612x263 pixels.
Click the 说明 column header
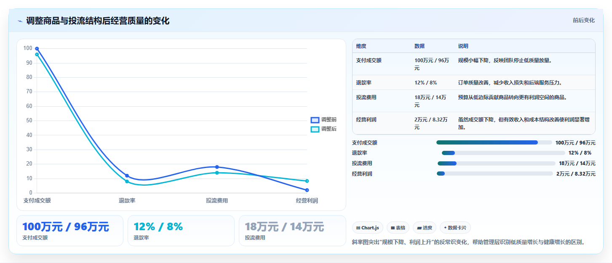463,46
